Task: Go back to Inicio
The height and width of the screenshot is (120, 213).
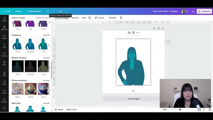Action: coord(7,11)
